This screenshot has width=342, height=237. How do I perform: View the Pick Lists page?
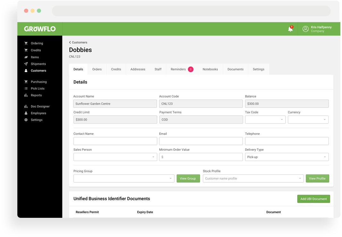(x=38, y=88)
